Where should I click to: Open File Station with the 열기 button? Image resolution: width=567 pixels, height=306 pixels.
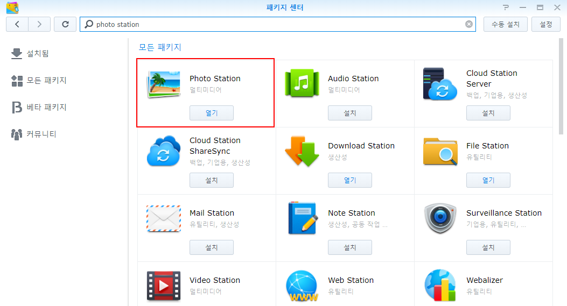[488, 180]
